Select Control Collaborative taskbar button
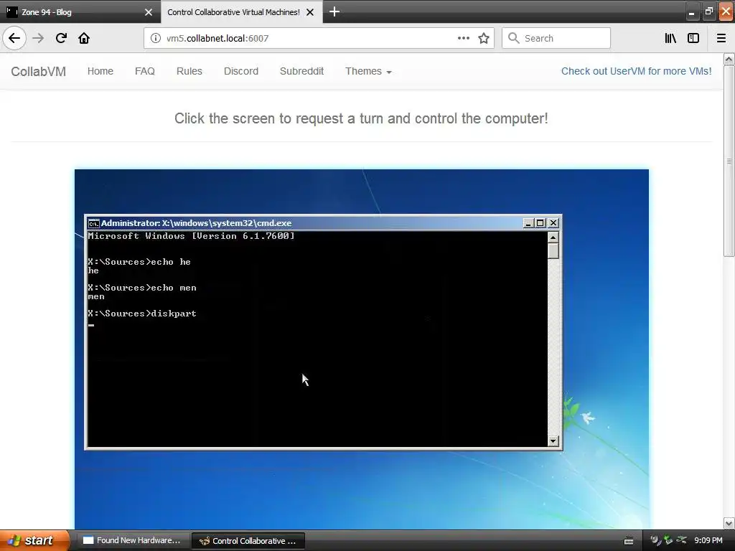This screenshot has width=735, height=551. coord(248,541)
